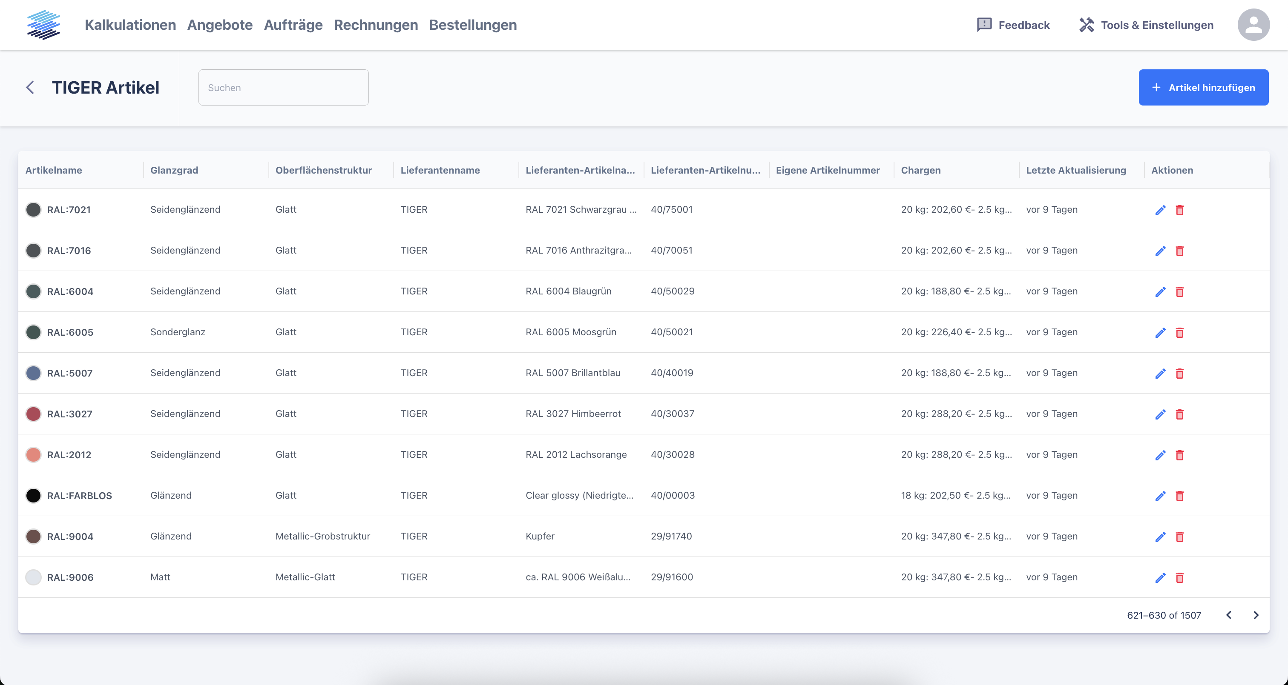Open the user profile avatar
Viewport: 1288px width, 685px height.
pyautogui.click(x=1253, y=25)
